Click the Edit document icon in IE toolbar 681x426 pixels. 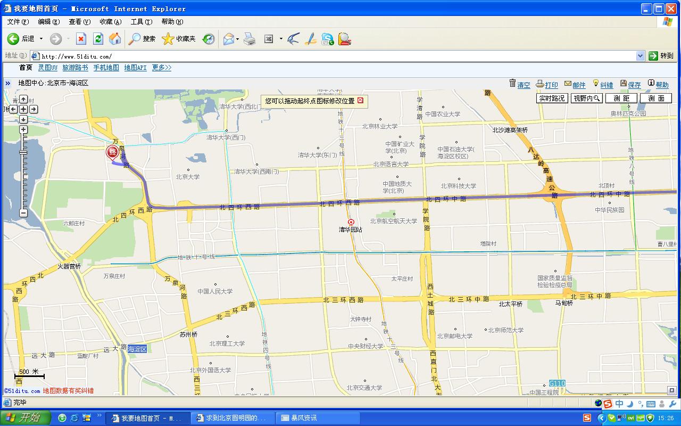coord(269,39)
